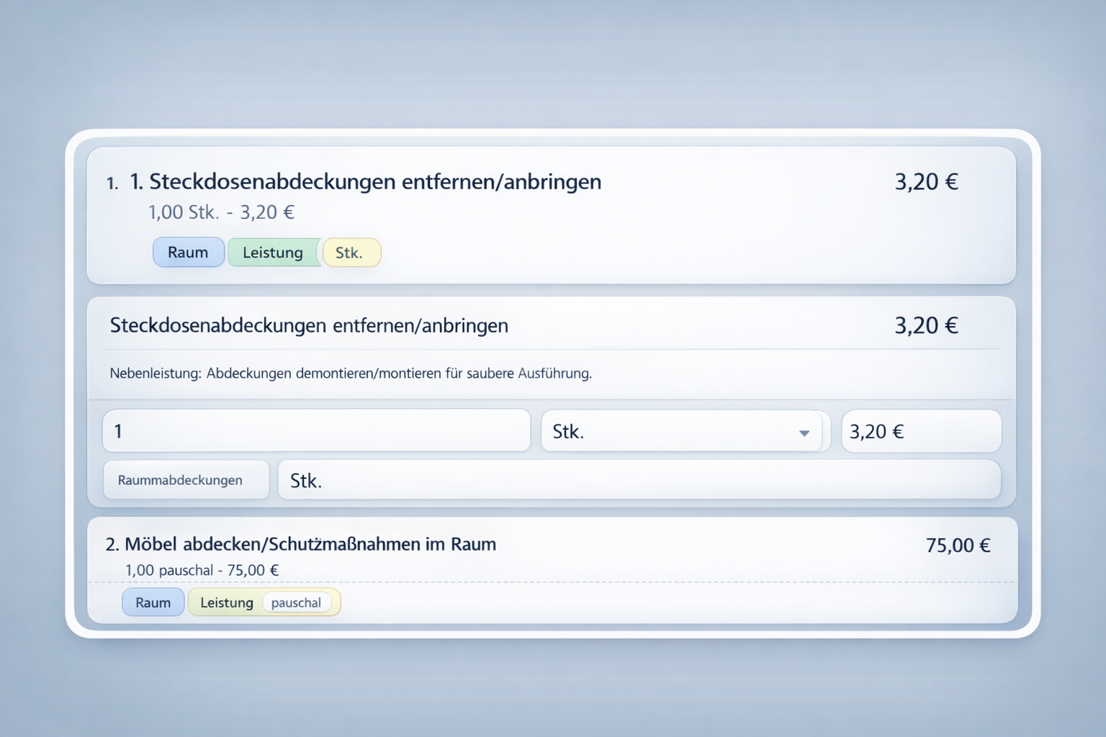Click the yellow Stk. tag in item 1
This screenshot has height=737, width=1106.
click(x=351, y=253)
